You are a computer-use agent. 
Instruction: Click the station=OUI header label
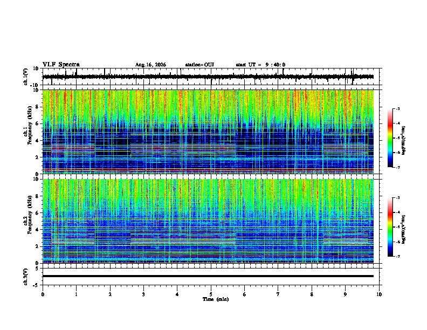tap(199, 65)
